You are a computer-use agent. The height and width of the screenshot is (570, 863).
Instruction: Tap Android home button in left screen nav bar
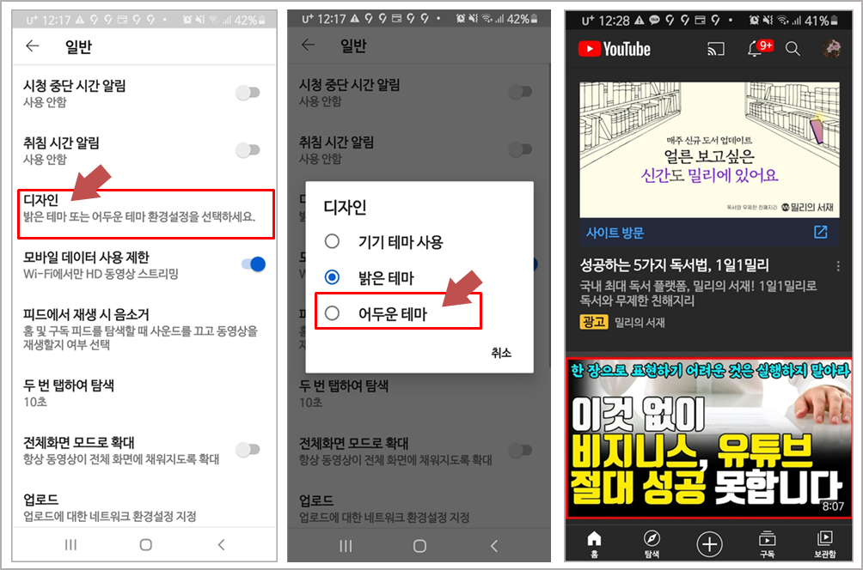point(146,545)
